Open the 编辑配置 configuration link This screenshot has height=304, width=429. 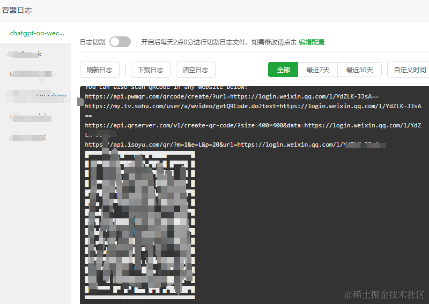click(312, 42)
